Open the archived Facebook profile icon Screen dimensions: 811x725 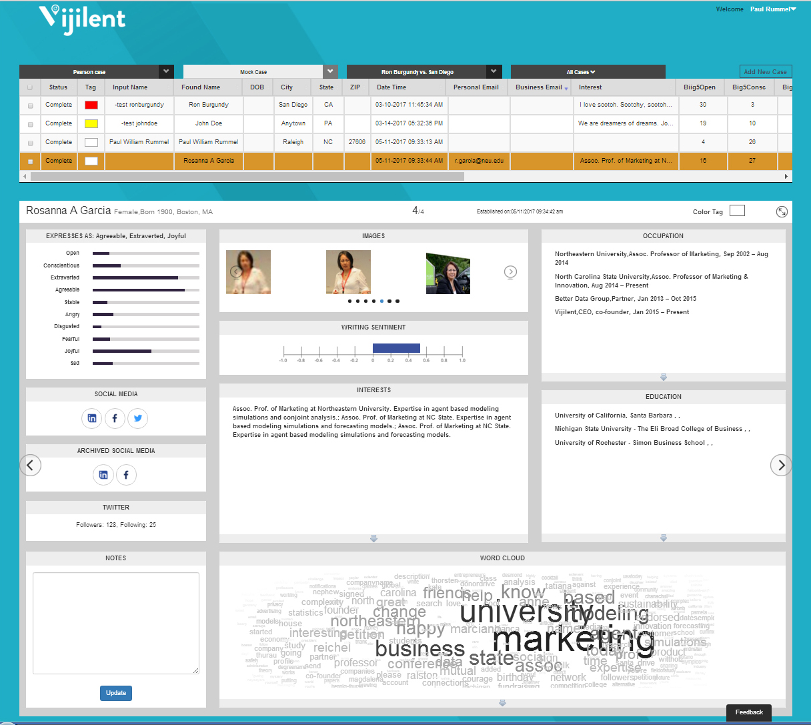(x=126, y=475)
